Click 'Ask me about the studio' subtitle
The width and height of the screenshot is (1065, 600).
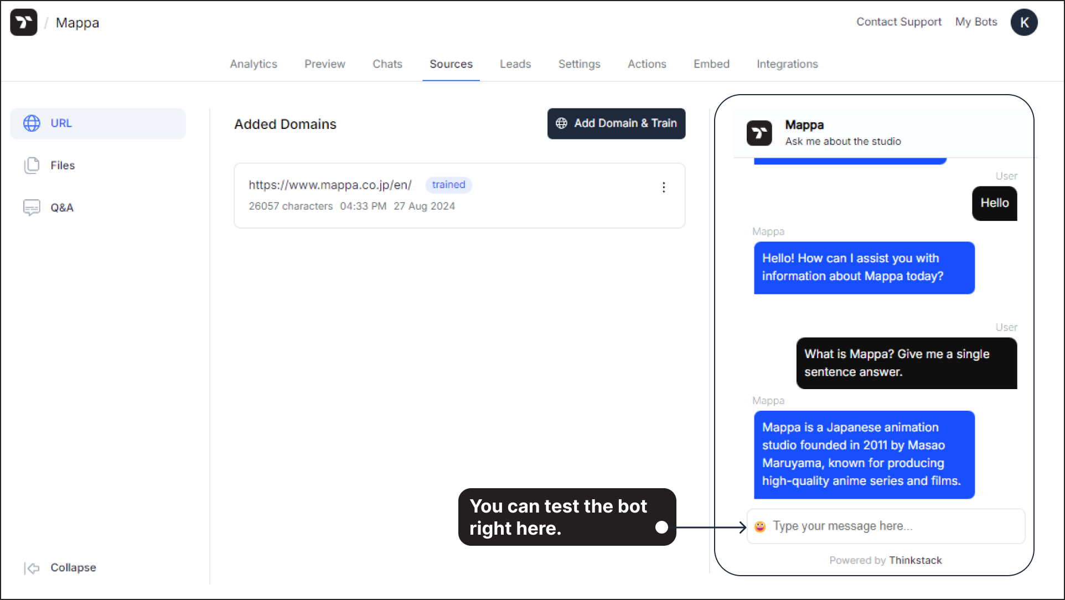(x=842, y=142)
